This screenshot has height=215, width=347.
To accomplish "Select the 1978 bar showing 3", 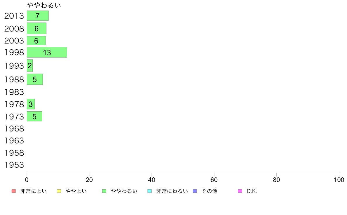I will coord(31,104).
